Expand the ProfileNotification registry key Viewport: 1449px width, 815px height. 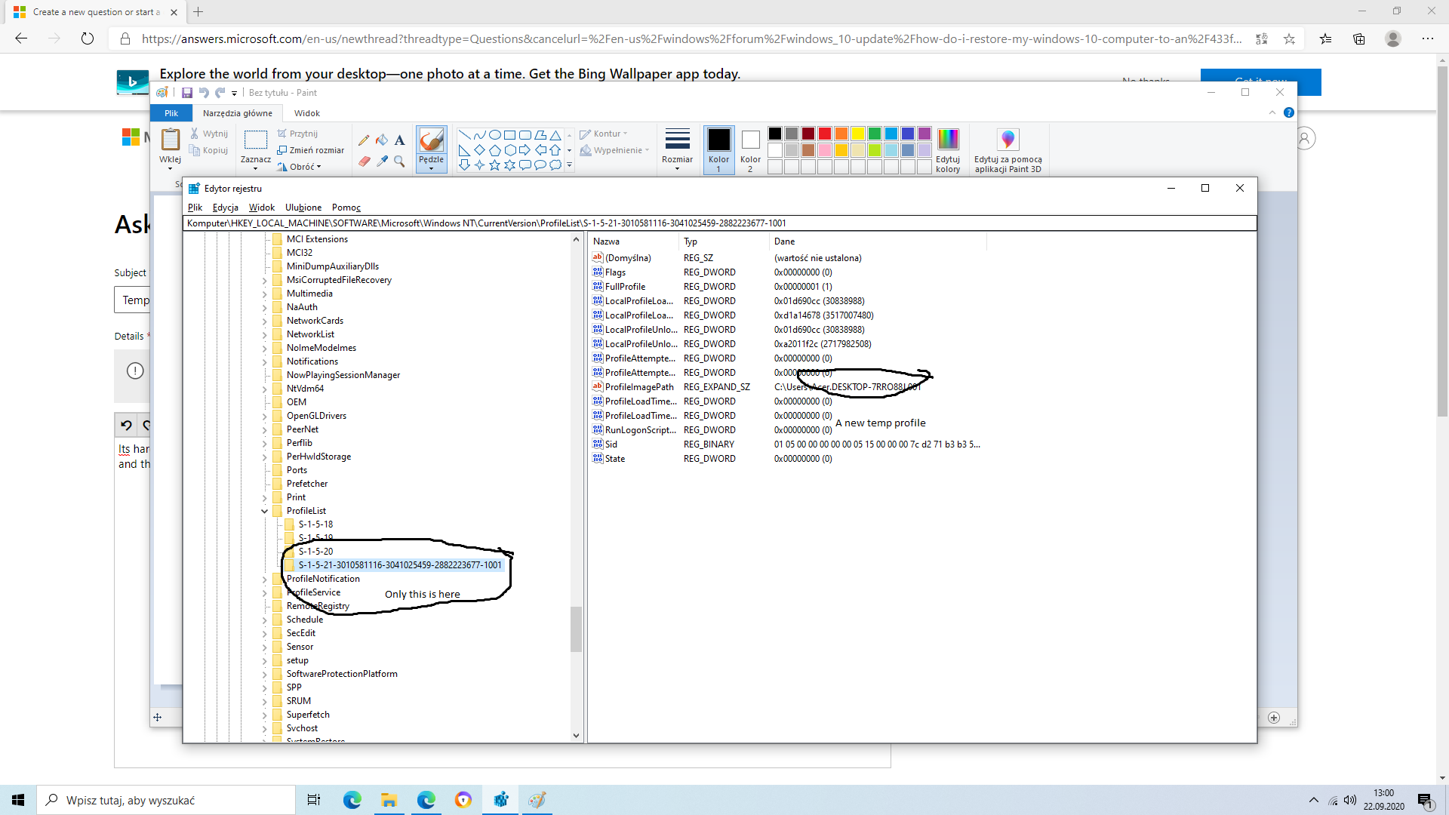[x=265, y=579]
